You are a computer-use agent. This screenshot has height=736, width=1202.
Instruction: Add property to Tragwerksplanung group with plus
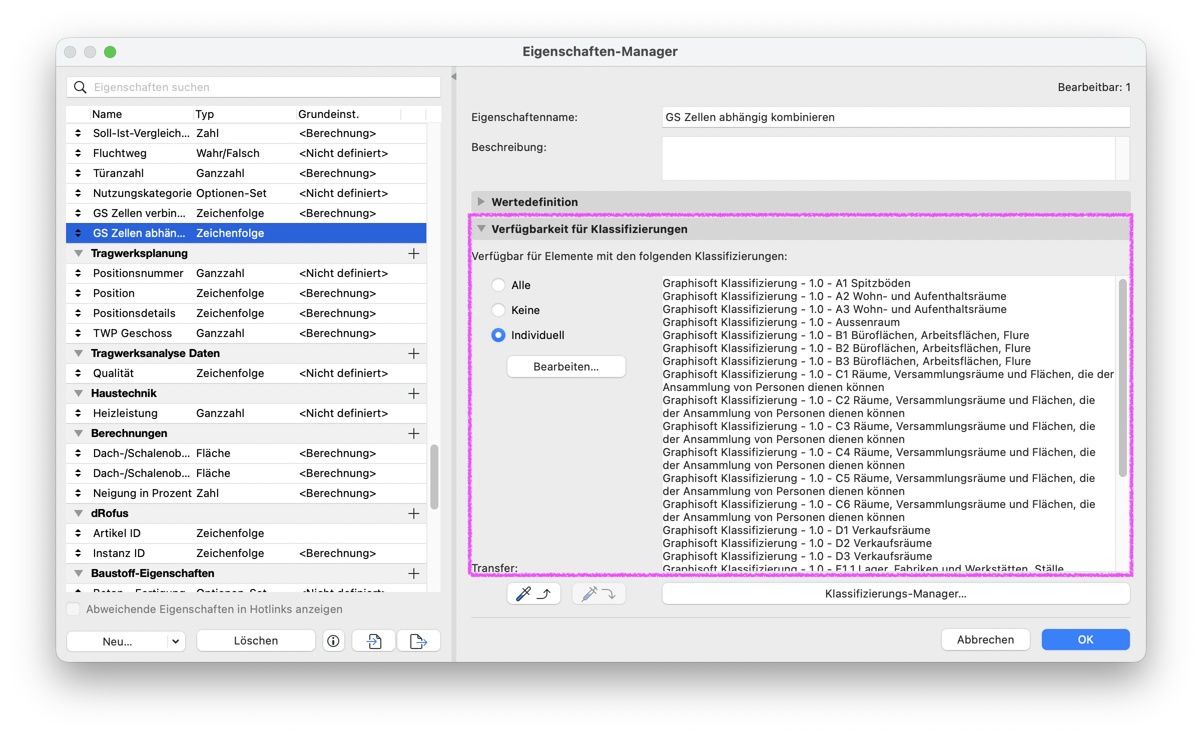tap(413, 253)
